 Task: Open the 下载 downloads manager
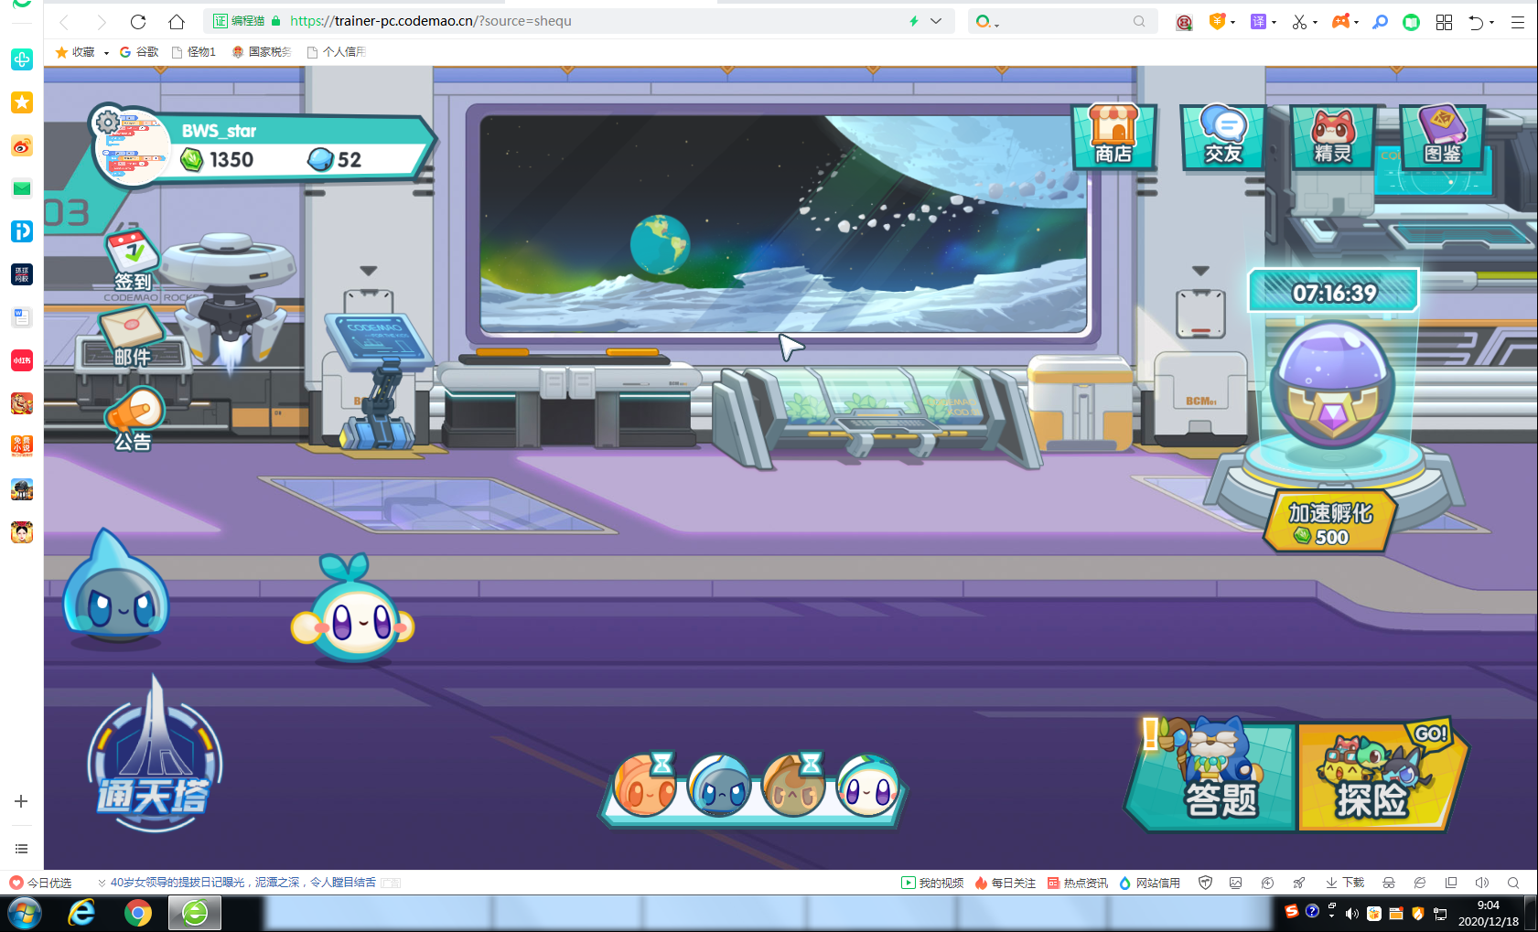coord(1345,883)
